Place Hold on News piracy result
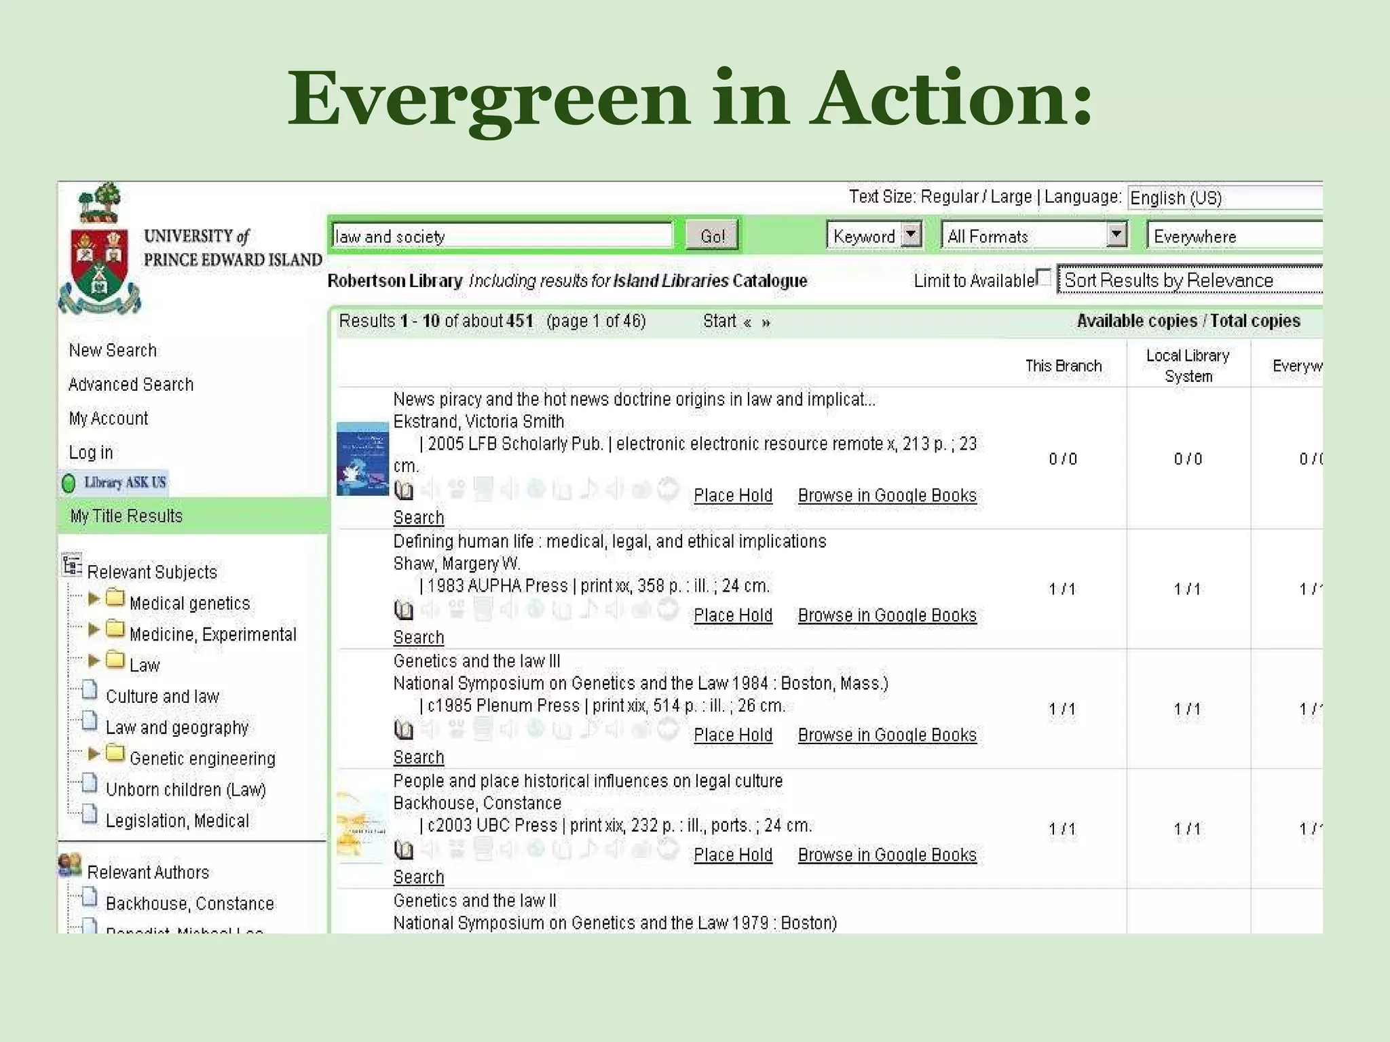This screenshot has height=1042, width=1390. pyautogui.click(x=733, y=496)
